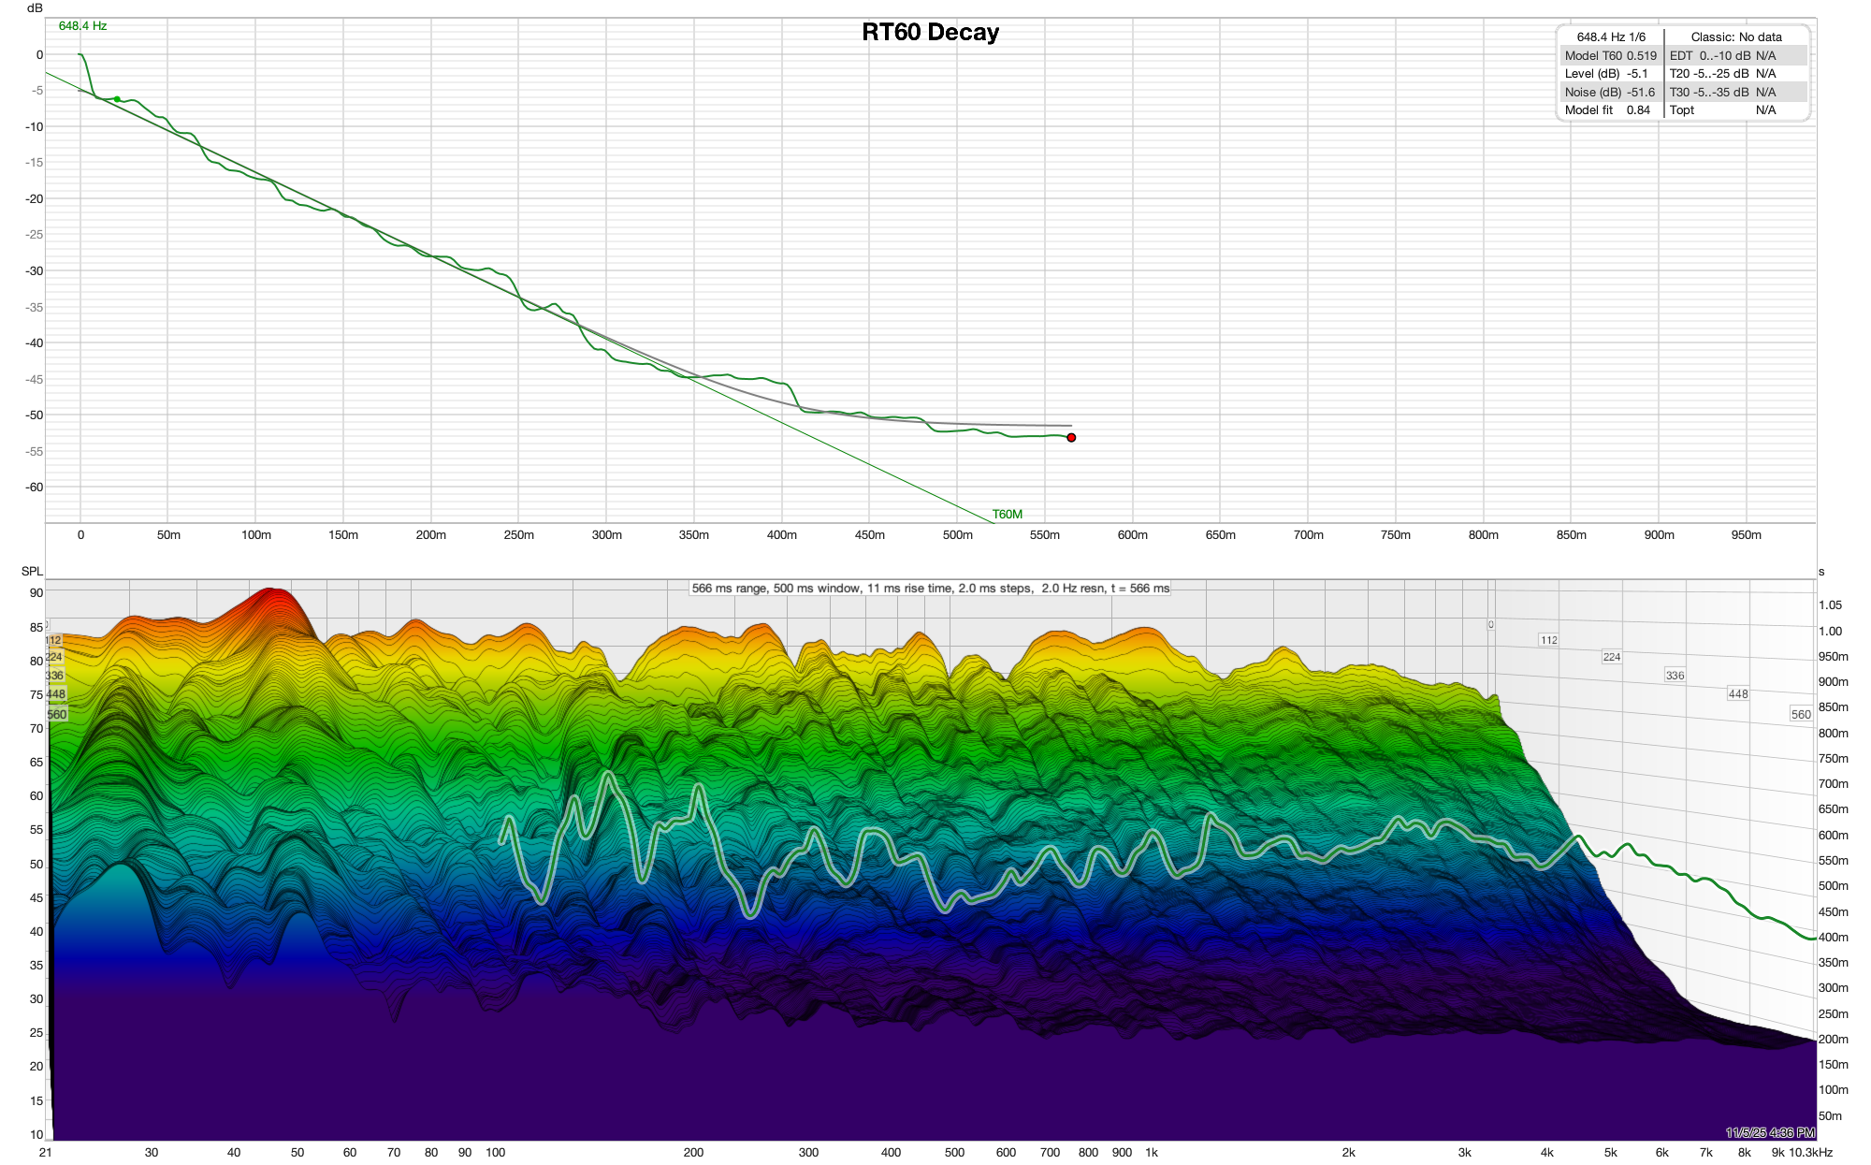The width and height of the screenshot is (1871, 1165).
Task: Click the RT60 Decay chart title
Action: [x=930, y=32]
